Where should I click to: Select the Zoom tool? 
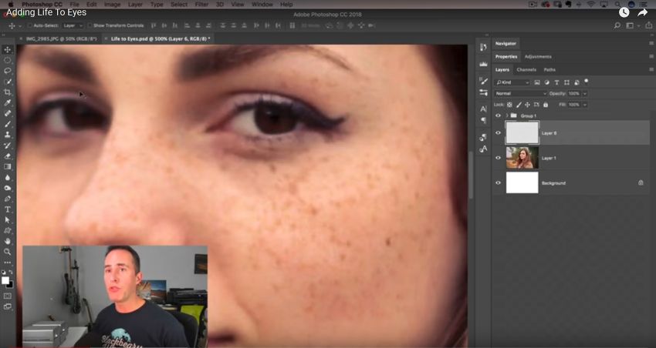point(8,251)
